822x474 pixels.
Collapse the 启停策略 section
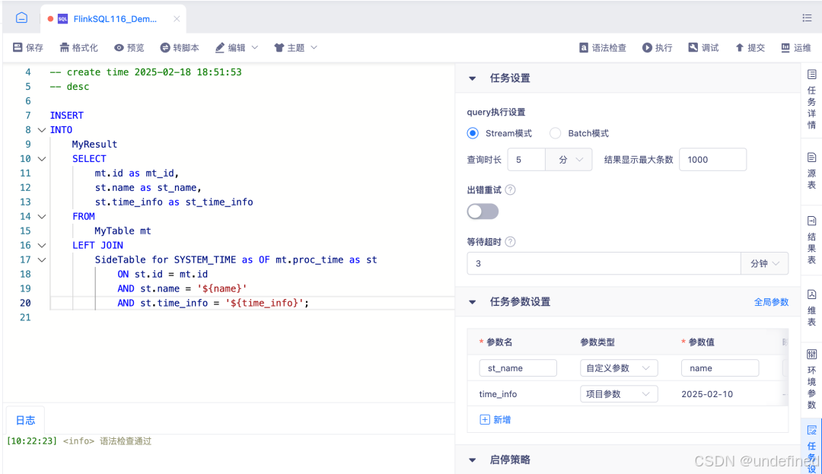473,460
